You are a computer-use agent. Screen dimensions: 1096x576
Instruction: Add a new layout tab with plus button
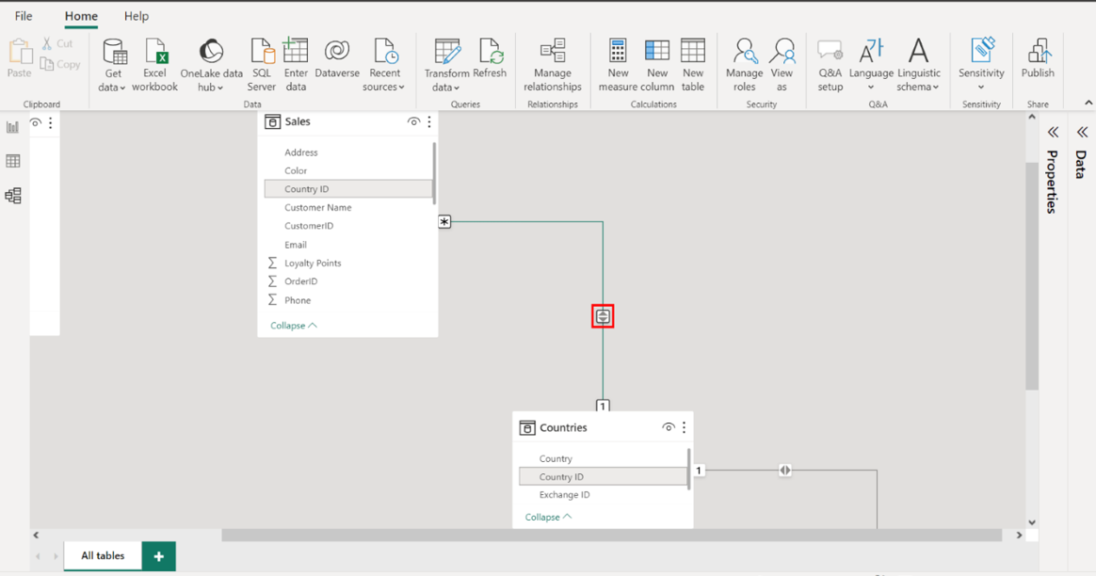[x=158, y=556]
